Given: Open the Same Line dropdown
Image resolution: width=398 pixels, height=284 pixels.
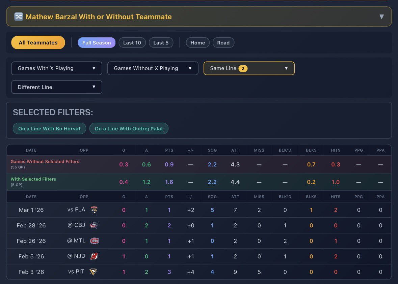Looking at the screenshot, I should (249, 68).
